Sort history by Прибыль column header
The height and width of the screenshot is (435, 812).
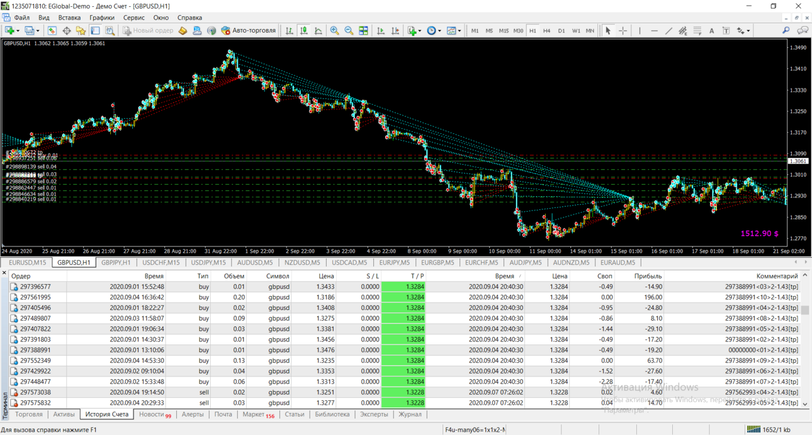[648, 276]
